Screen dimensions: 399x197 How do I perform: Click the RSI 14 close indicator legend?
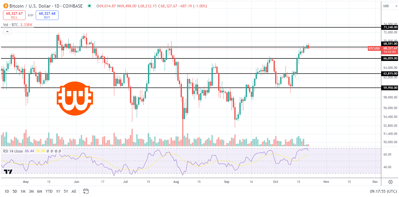click(x=13, y=151)
